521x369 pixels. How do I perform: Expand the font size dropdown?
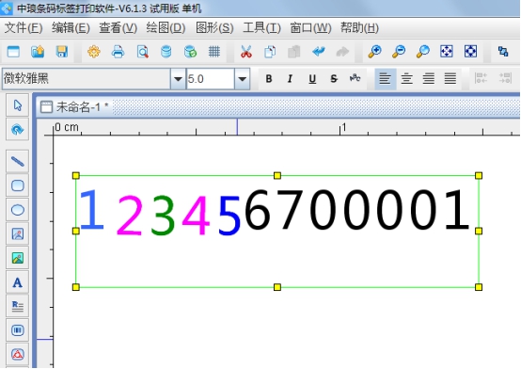[243, 79]
